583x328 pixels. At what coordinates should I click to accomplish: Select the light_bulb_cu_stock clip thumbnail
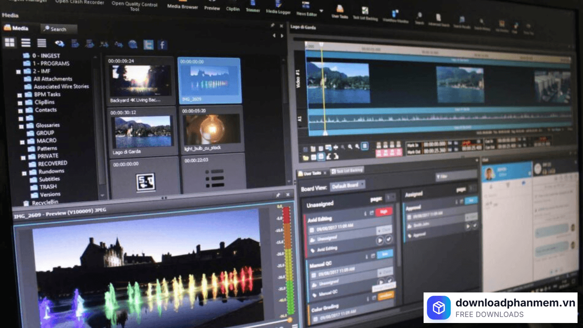pyautogui.click(x=213, y=130)
